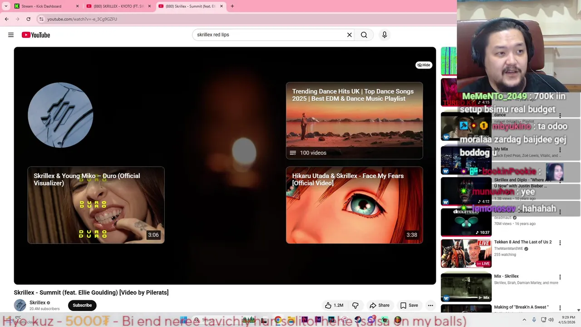Viewport: 581px width, 327px height.
Task: Clear the search box with the X icon
Action: tap(350, 35)
